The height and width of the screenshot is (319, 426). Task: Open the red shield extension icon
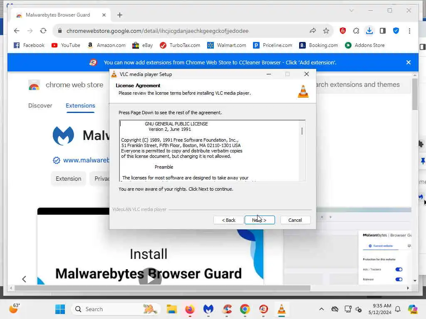point(343,31)
